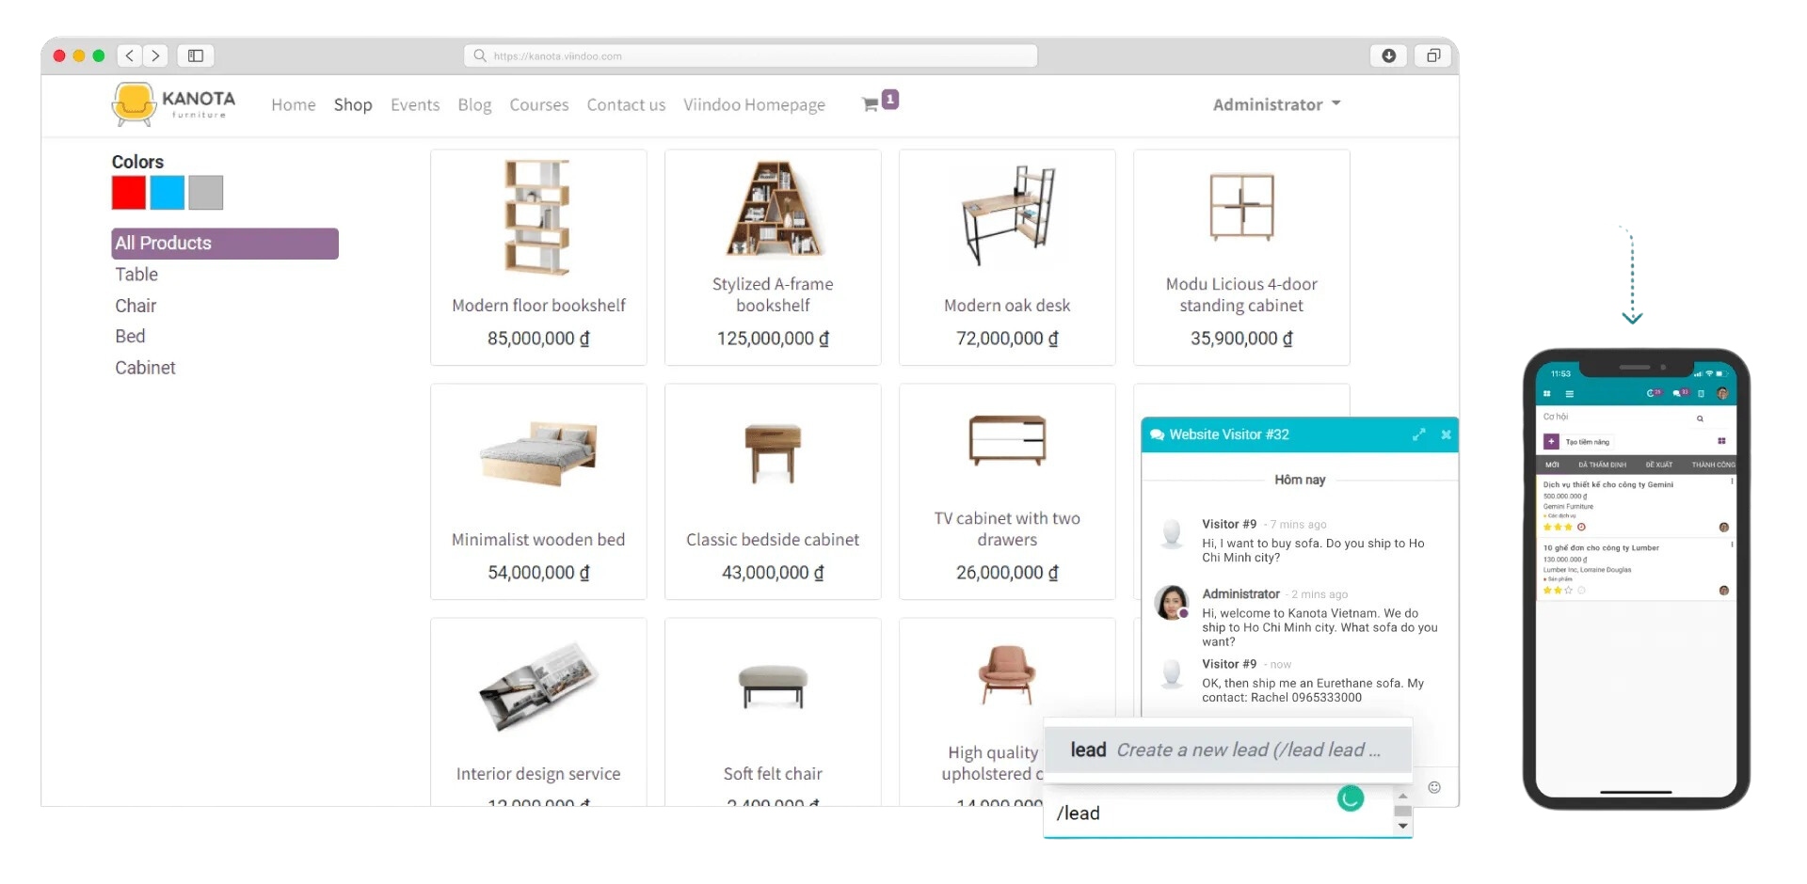Image resolution: width=1807 pixels, height=884 pixels.
Task: Open the Events menu item
Action: point(415,104)
